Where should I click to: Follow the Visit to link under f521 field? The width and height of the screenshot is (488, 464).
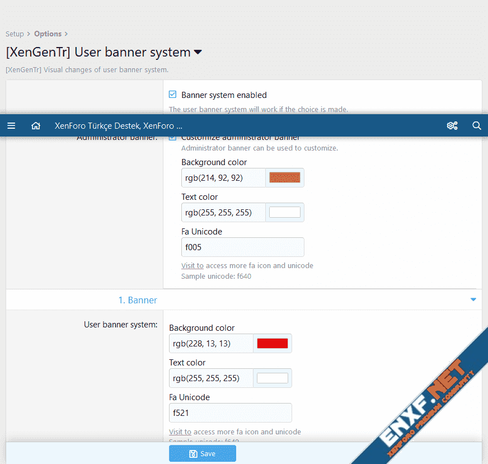click(x=180, y=432)
